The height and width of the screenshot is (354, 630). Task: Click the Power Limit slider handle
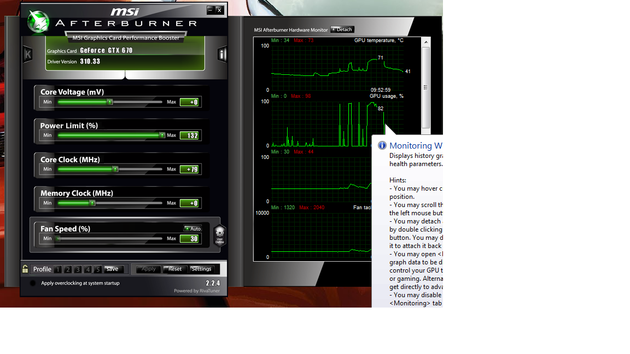[x=162, y=135]
